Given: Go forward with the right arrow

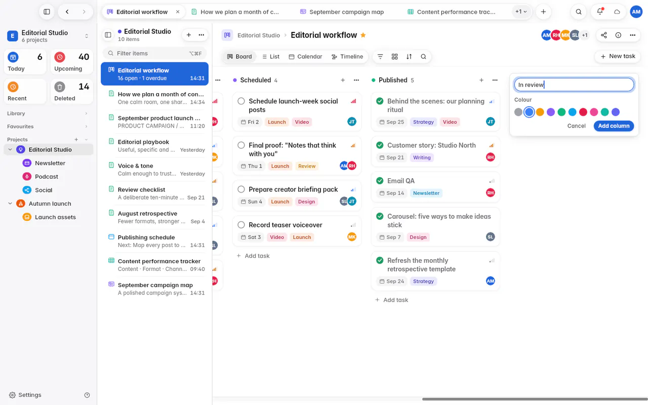Looking at the screenshot, I should tap(84, 12).
